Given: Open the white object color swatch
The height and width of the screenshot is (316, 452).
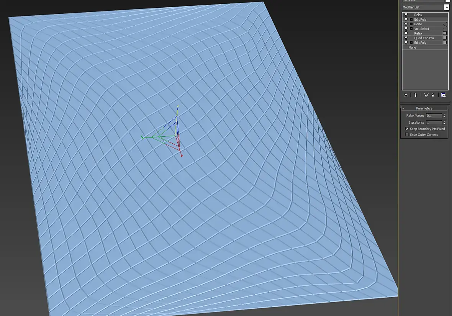Looking at the screenshot, I should [447, 1].
